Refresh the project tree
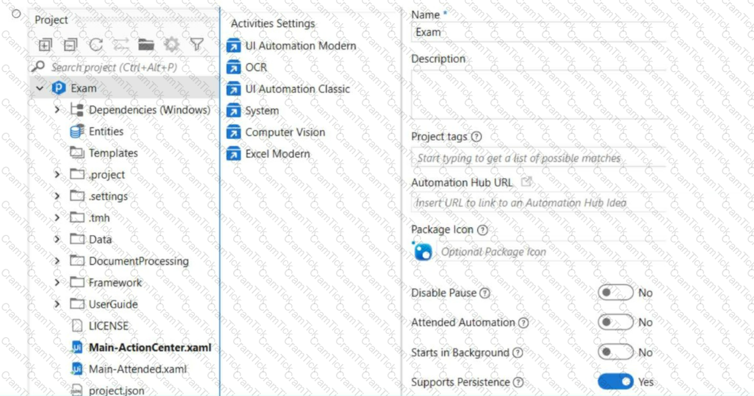 [x=96, y=45]
